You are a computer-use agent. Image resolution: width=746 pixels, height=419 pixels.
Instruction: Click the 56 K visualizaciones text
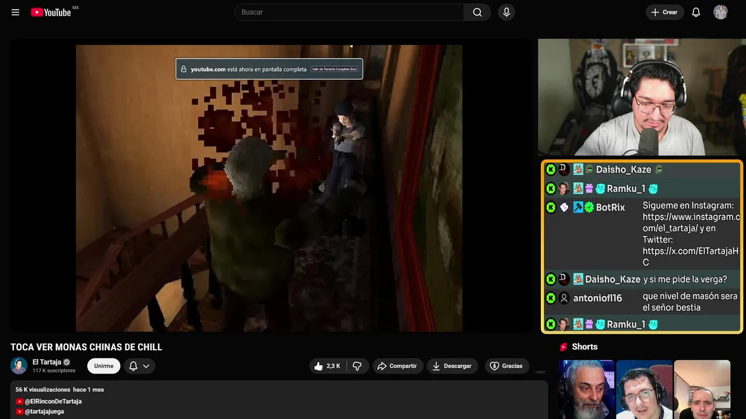tap(43, 389)
